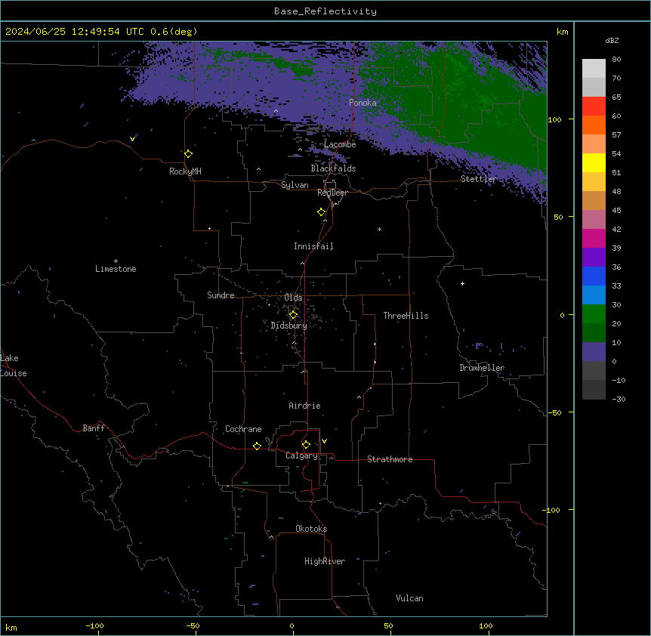Click the yellow diamond marker below Cochrane
651x636 pixels.
click(257, 446)
